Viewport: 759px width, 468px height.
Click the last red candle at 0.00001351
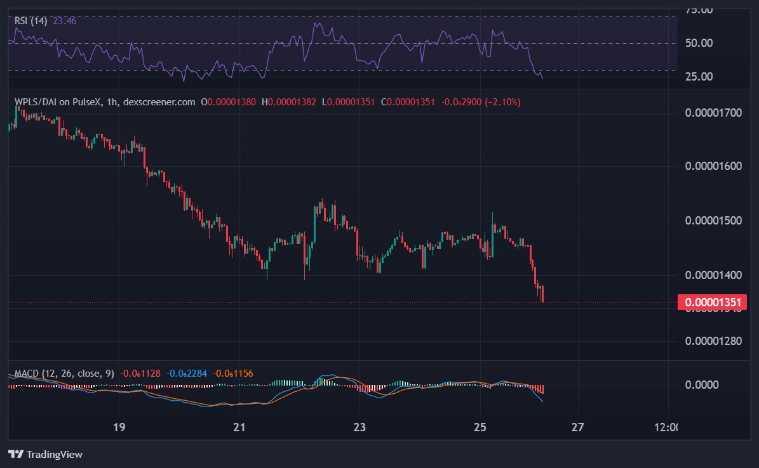click(x=542, y=294)
